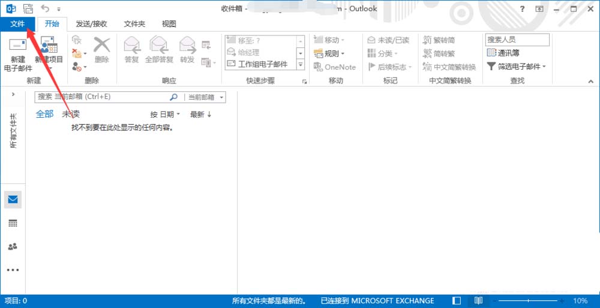This screenshot has width=600, height=308.
Task: Click the Search People (搜索人员) input field
Action: 517,40
